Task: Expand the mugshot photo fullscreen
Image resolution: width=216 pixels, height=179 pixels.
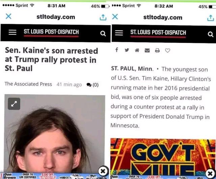Action: coord(14,104)
